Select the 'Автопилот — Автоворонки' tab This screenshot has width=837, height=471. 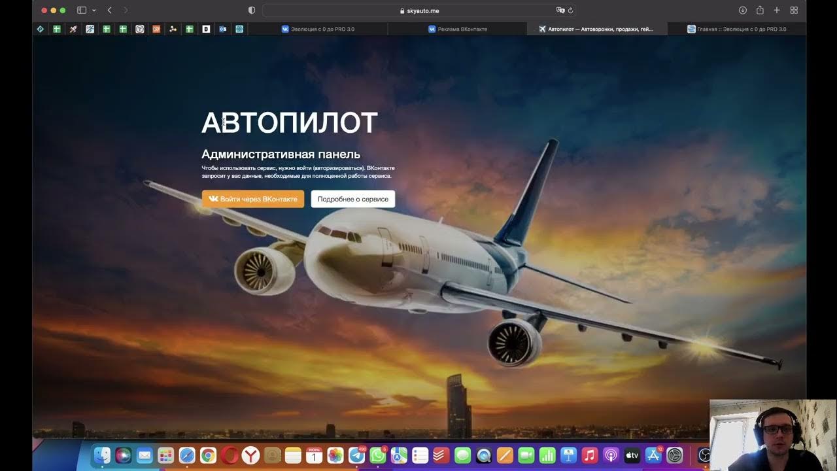tap(596, 29)
